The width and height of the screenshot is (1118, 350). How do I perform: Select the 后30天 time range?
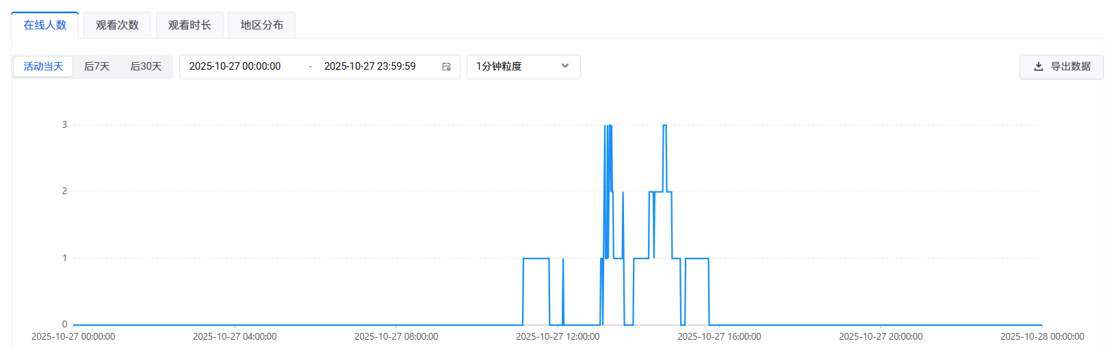[146, 66]
